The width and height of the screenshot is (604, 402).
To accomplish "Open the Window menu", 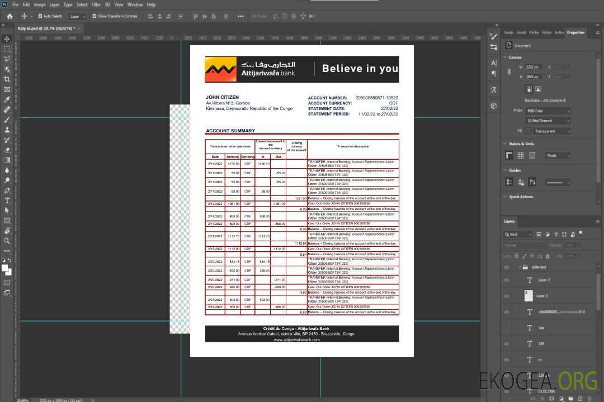I will pos(135,4).
